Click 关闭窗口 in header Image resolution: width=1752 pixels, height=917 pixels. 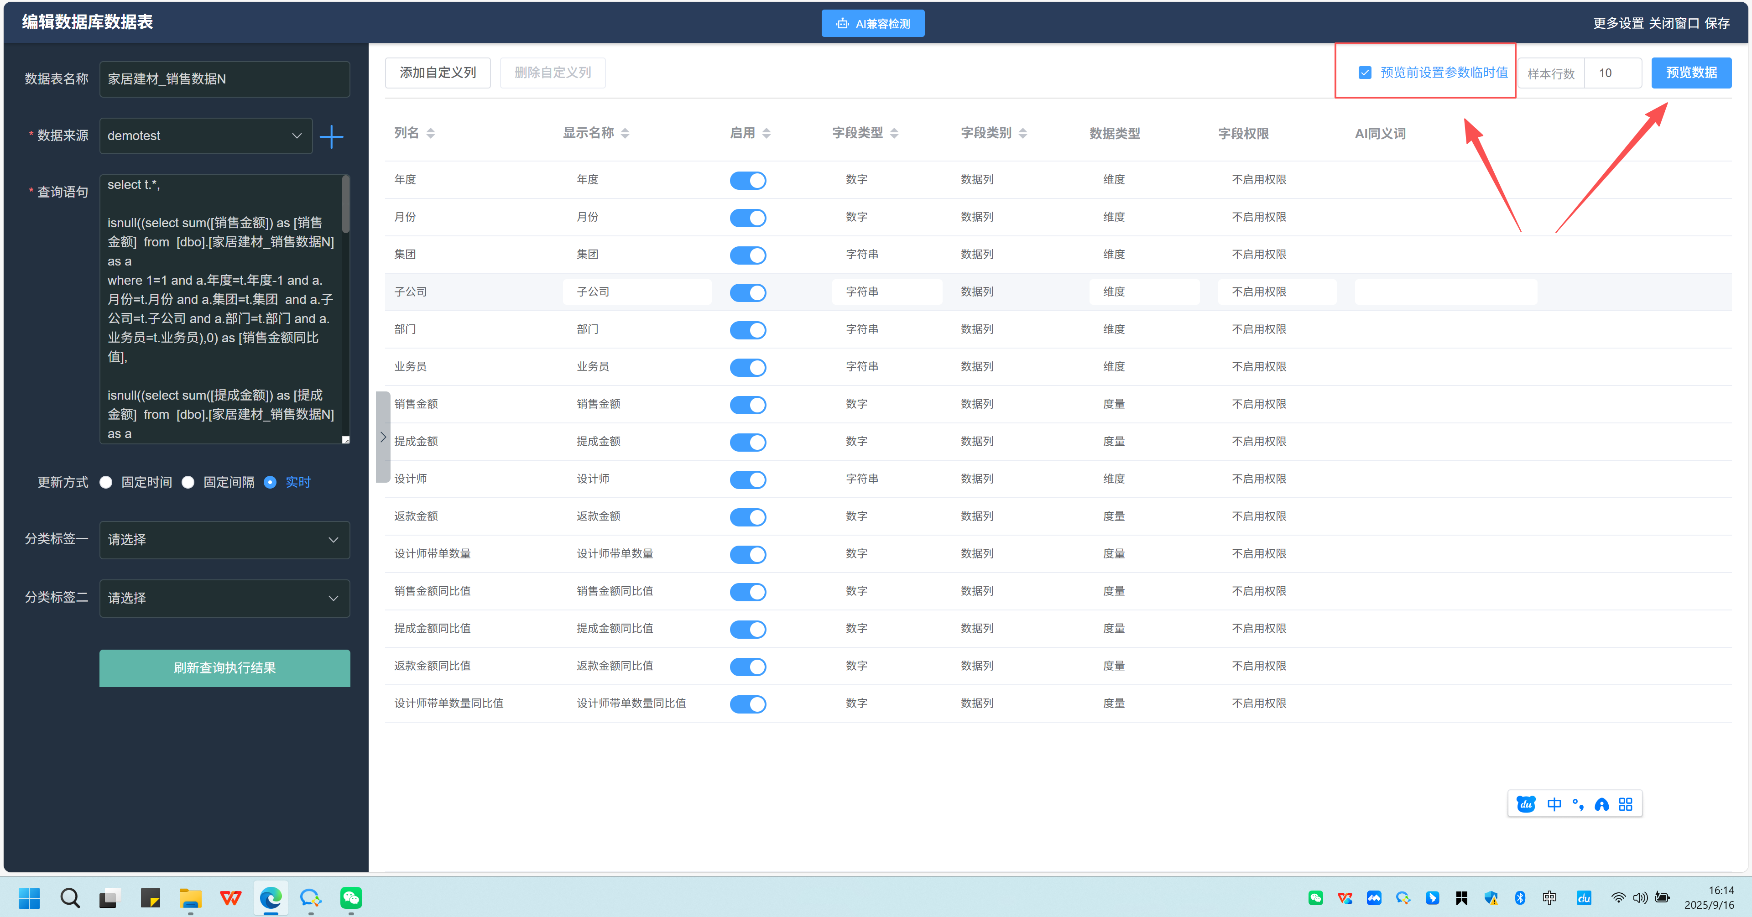(1674, 23)
